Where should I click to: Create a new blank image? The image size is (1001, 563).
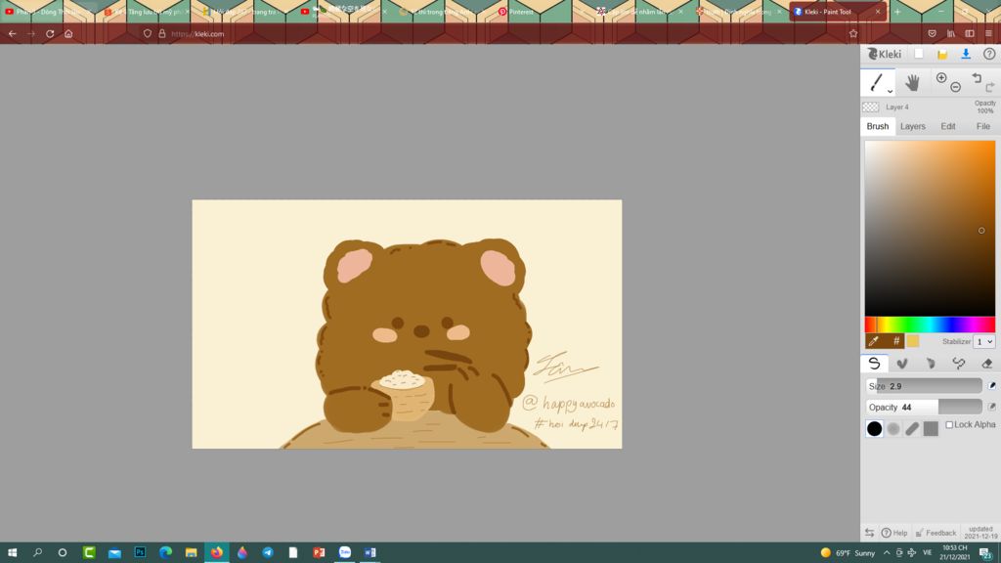pyautogui.click(x=918, y=55)
